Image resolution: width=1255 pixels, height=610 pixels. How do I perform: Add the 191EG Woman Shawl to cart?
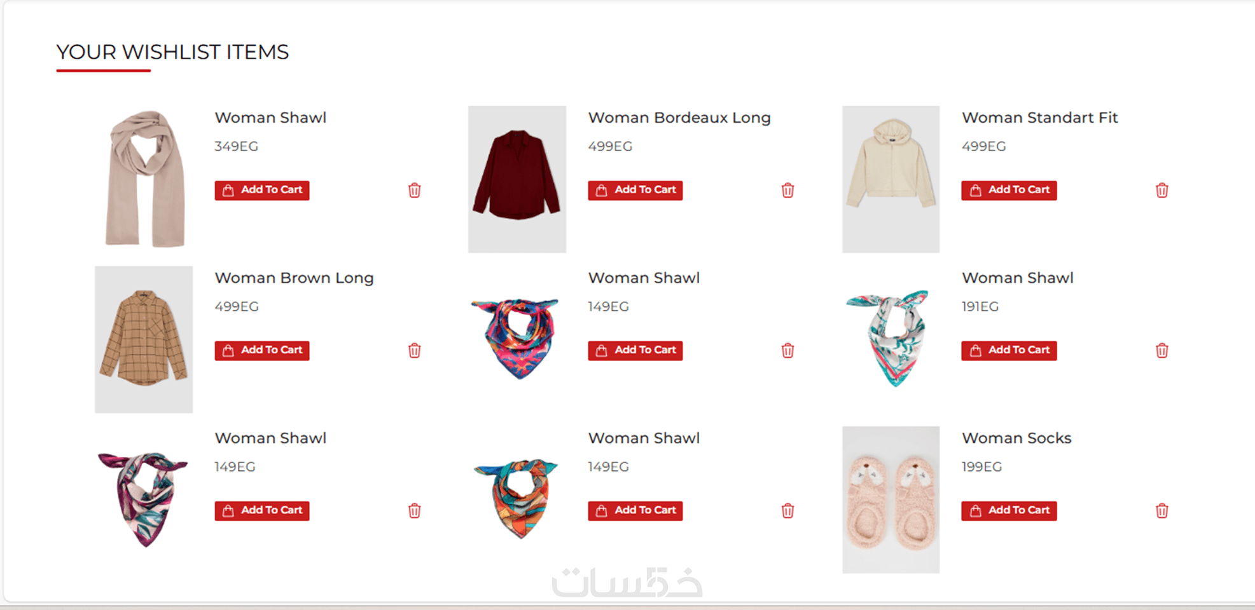pyautogui.click(x=1009, y=350)
